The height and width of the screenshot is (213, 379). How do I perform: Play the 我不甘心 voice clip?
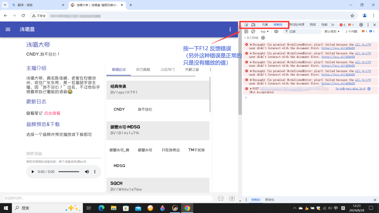pos(145,109)
